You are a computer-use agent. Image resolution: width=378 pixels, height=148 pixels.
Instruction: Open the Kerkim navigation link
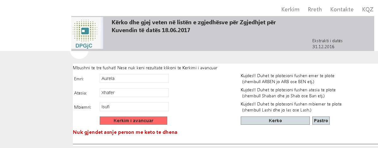coord(290,9)
